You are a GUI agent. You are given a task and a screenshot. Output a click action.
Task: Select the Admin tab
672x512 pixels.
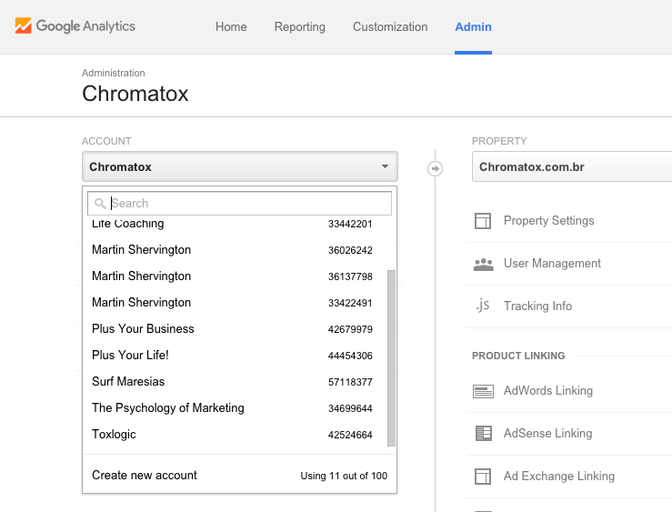coord(473,26)
